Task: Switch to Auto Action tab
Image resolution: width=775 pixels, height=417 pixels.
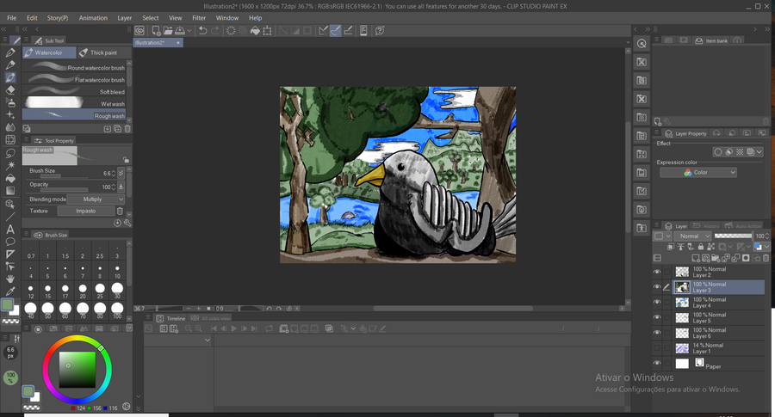Action: tap(744, 226)
